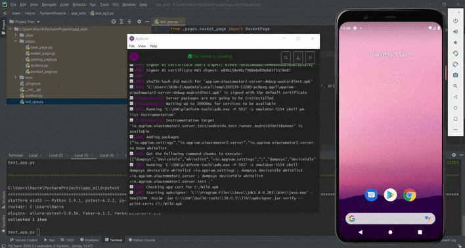This screenshot has width=465, height=248.
Task: Open the Project Files view dropdown
Action: point(24,22)
